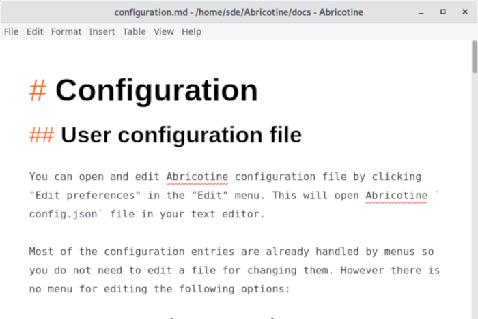
Task: Click the orange double hash heading marker
Action: [x=42, y=135]
